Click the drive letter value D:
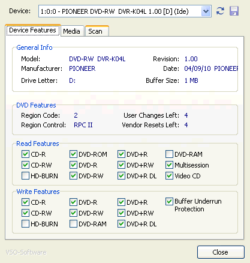Viewport: 250px width, 263px height. (72, 80)
